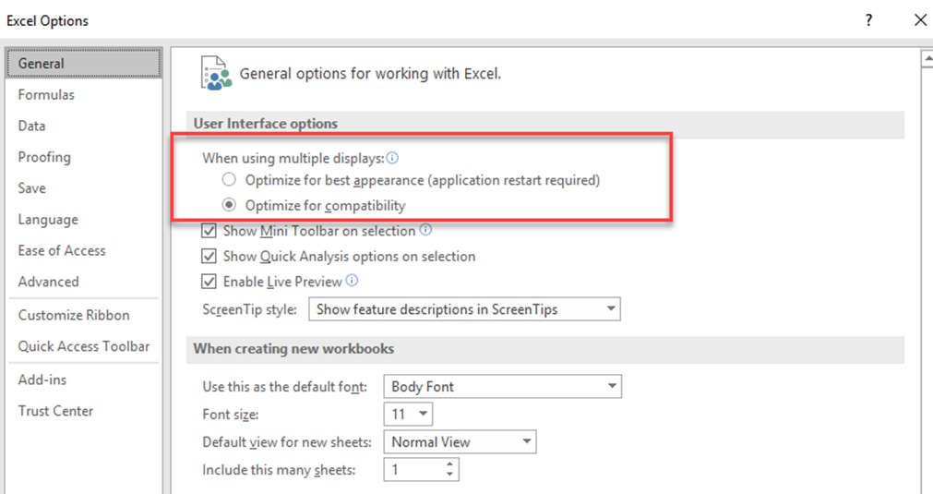The image size is (933, 494).
Task: Increase the sheet count with up arrow
Action: 449,464
